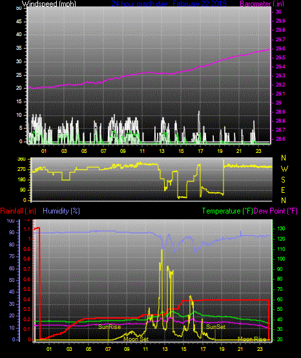Click the 25 windspeed scale value
The height and width of the screenshot is (358, 301).
pyautogui.click(x=19, y=75)
